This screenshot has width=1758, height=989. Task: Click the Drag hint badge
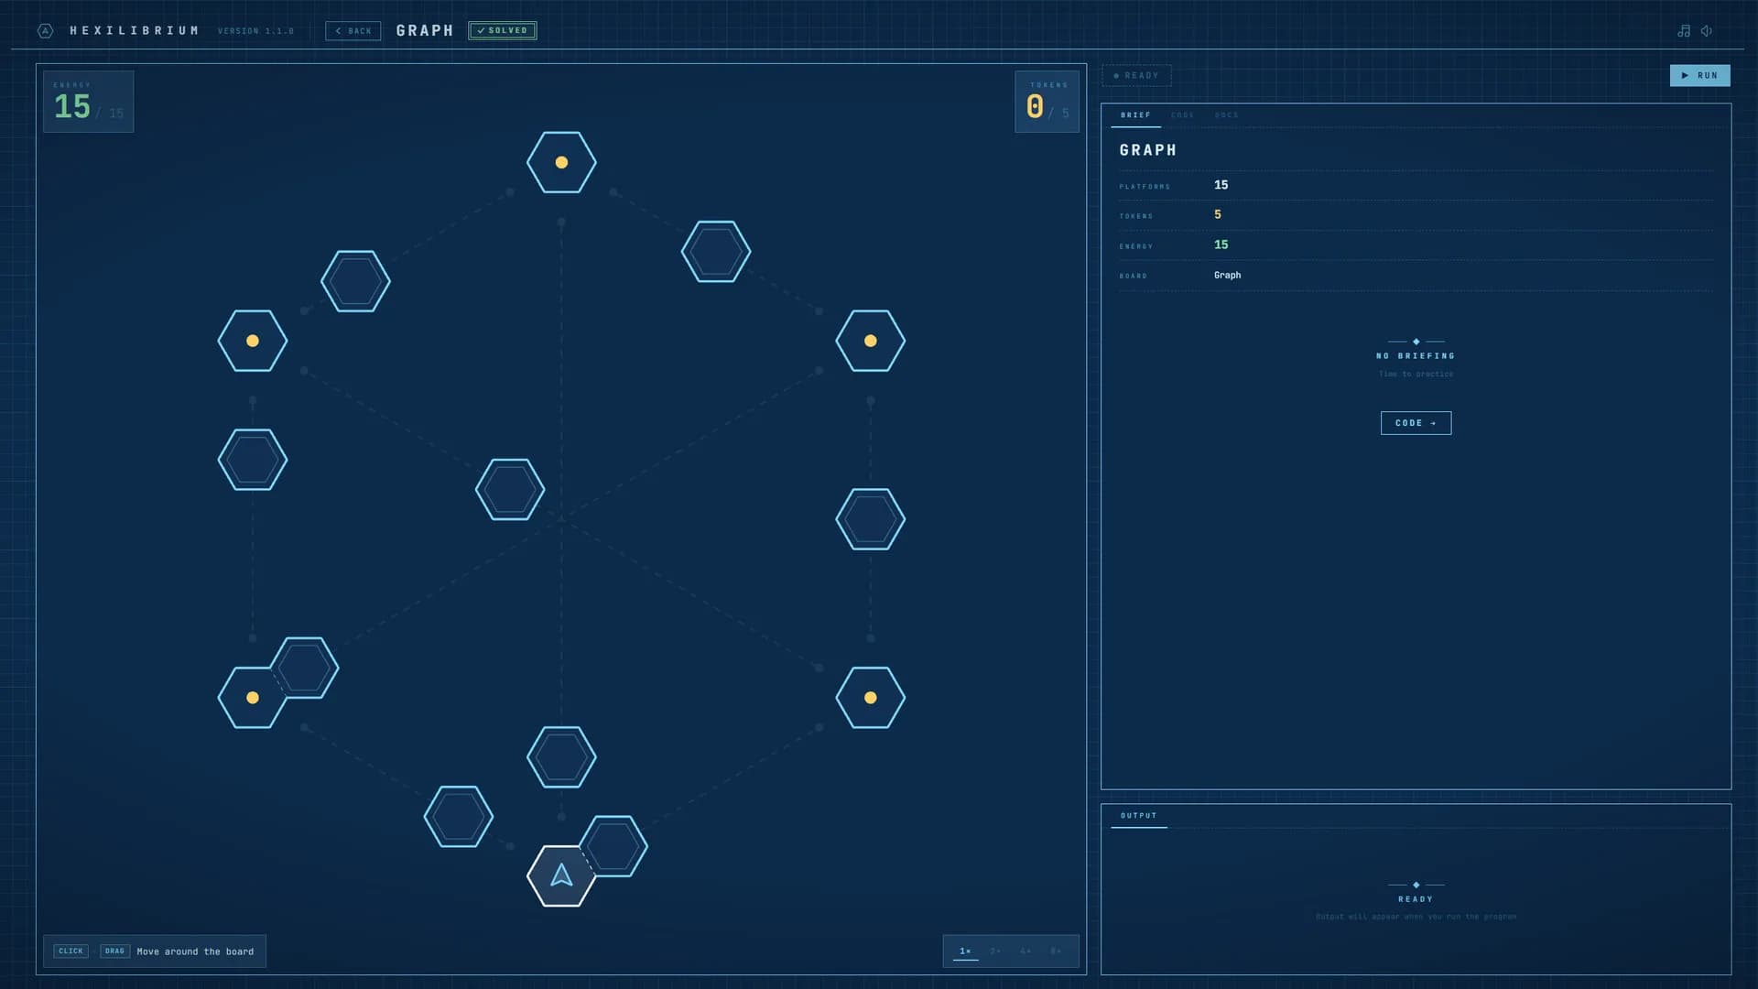pyautogui.click(x=114, y=951)
